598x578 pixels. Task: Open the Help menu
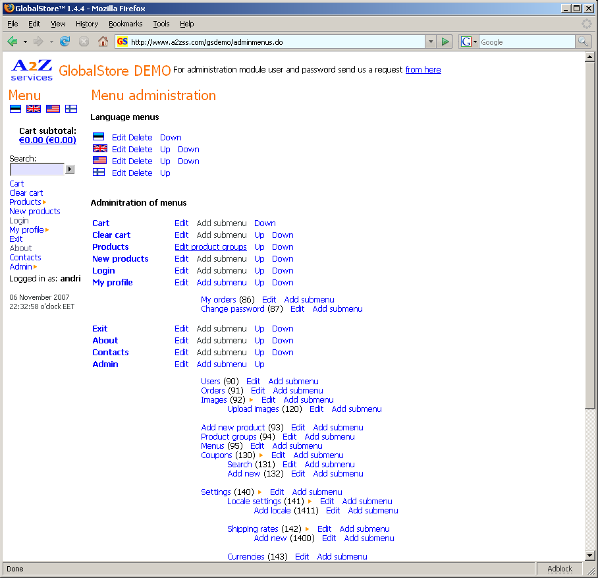point(187,24)
